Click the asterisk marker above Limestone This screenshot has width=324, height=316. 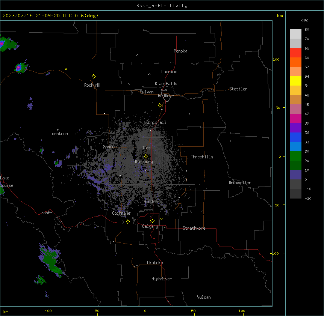pyautogui.click(x=58, y=130)
